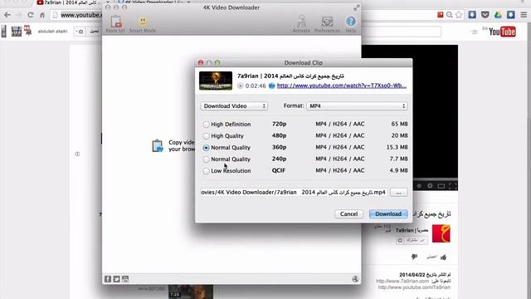Click Pocket extension icon in browser toolbar
This screenshot has height=299, width=531.
[x=485, y=15]
